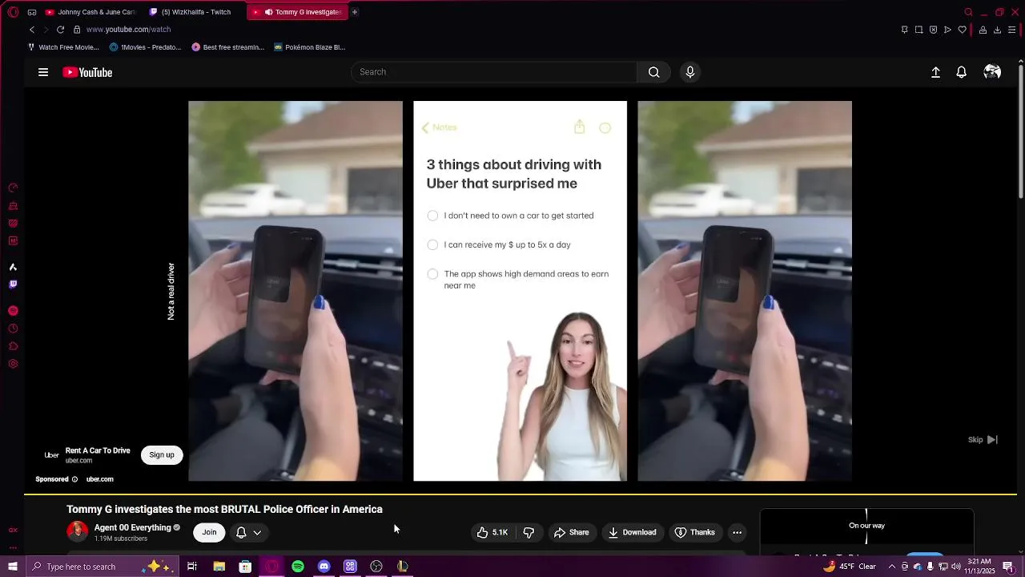Open Windows notification center
1025x577 pixels.
point(1009,567)
